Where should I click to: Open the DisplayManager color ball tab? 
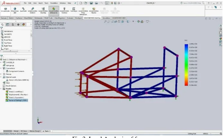(x=23, y=24)
